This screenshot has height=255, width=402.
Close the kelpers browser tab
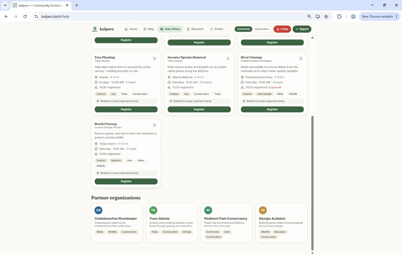tap(67, 5)
